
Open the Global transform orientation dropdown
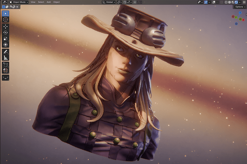pyautogui.click(x=109, y=2)
